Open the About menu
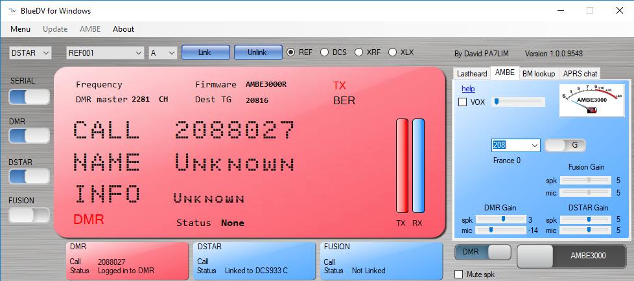 point(123,29)
